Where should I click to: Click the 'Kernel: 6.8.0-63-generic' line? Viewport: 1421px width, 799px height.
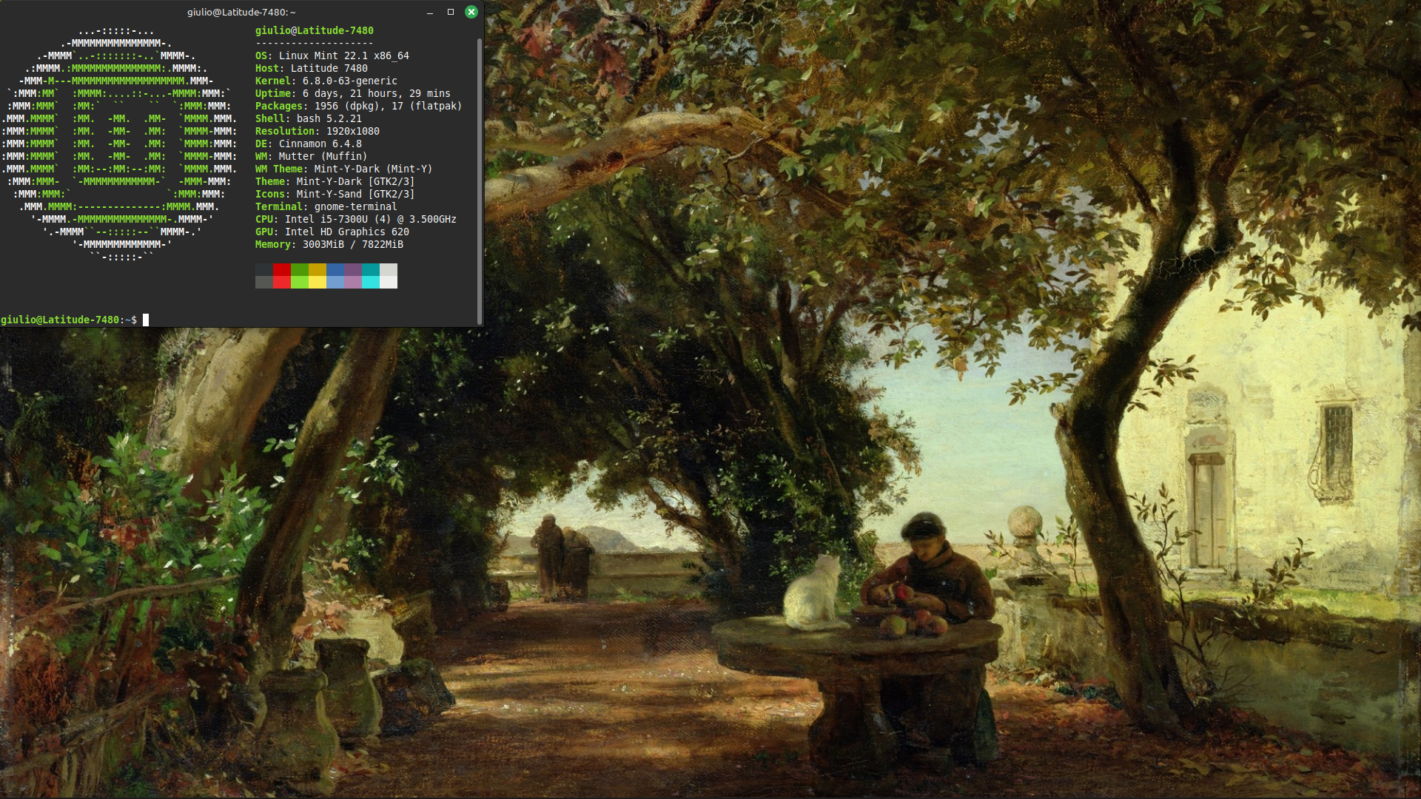click(326, 81)
